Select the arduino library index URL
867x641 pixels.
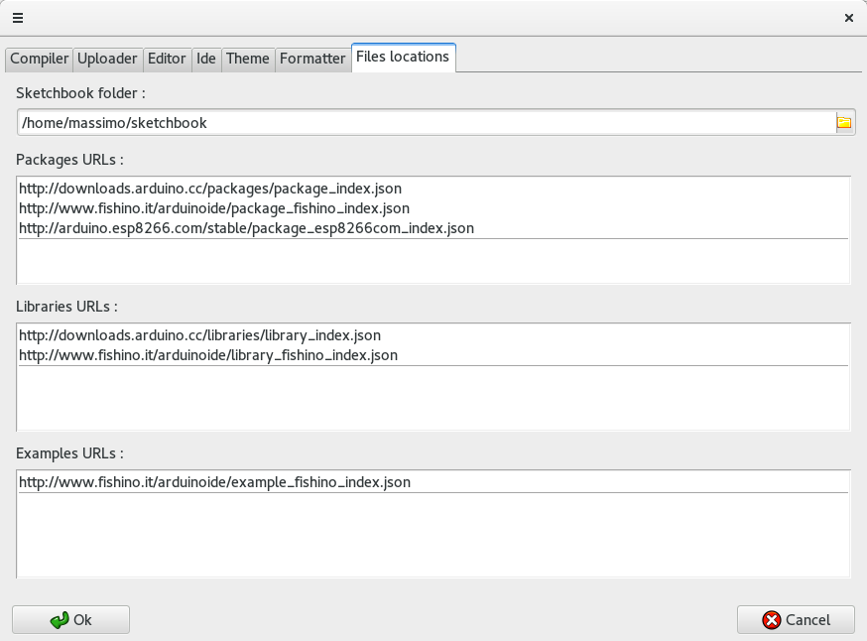[x=199, y=335]
